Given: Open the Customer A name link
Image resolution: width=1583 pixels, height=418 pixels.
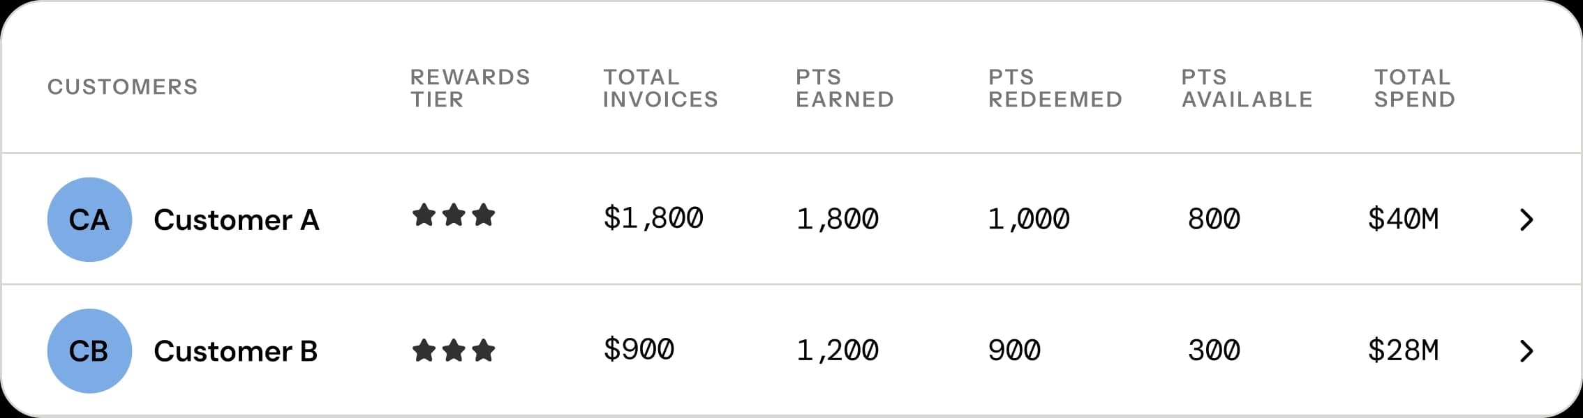Looking at the screenshot, I should [x=236, y=220].
